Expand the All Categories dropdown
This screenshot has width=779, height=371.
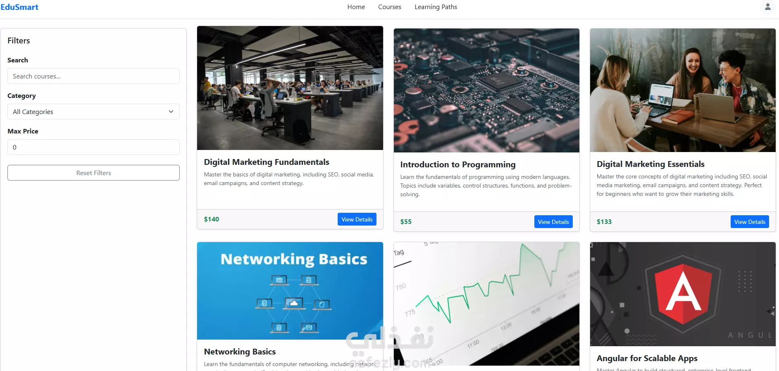[93, 112]
